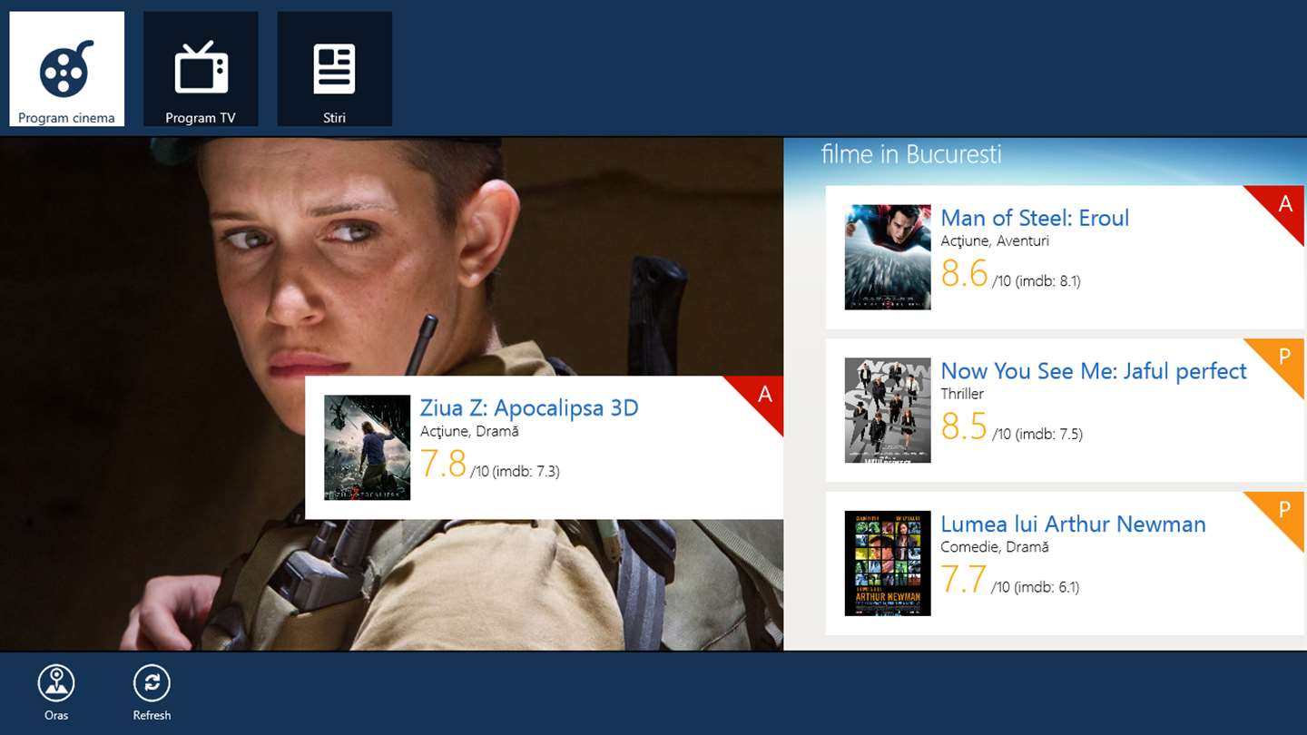Viewport: 1307px width, 735px height.
Task: Select the Ziua Z poster thumbnail
Action: point(368,447)
